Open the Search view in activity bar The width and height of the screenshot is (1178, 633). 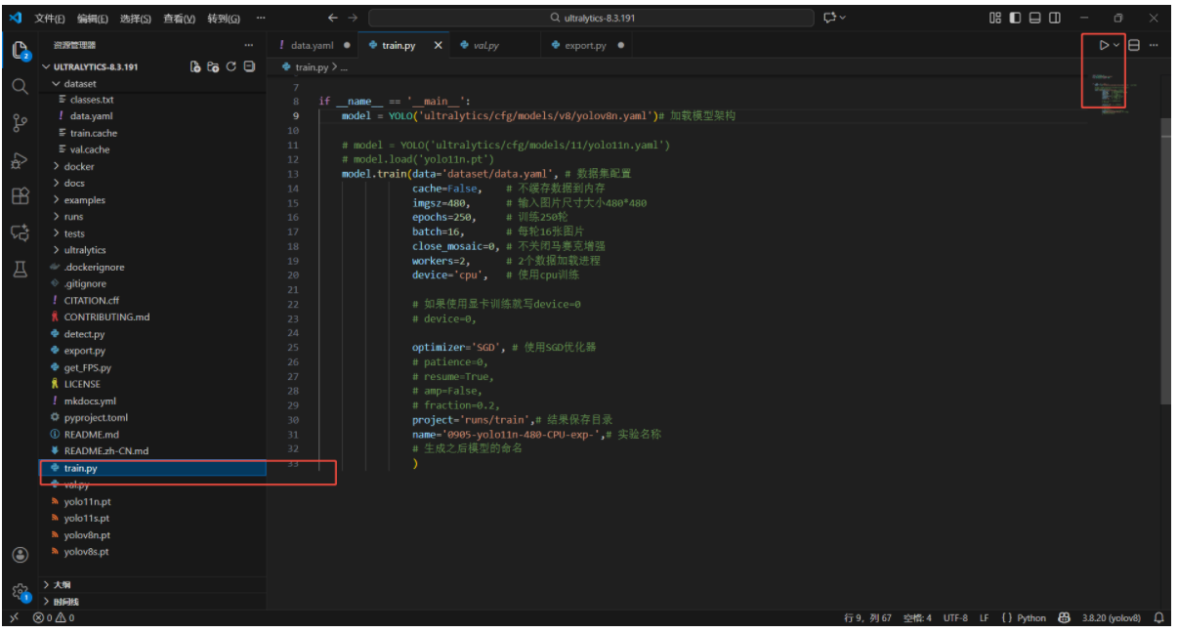(20, 86)
